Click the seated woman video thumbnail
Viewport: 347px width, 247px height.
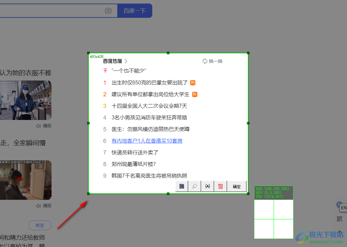click(26, 180)
